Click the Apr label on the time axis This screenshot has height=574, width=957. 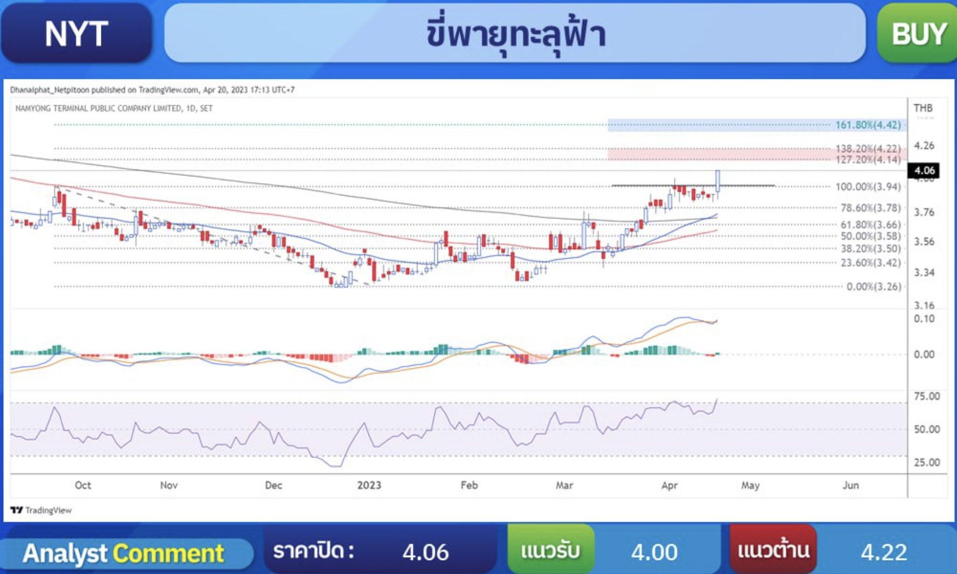tap(669, 486)
